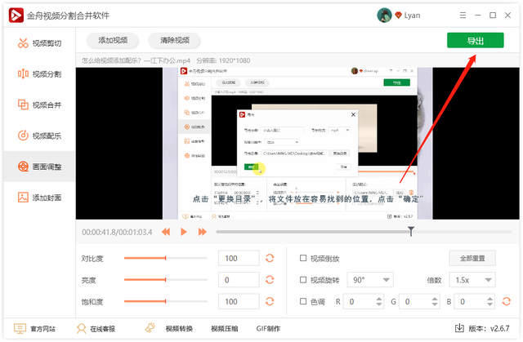Reset contrast with the refresh icon
Viewport: 523px width, 342px height.
click(270, 258)
